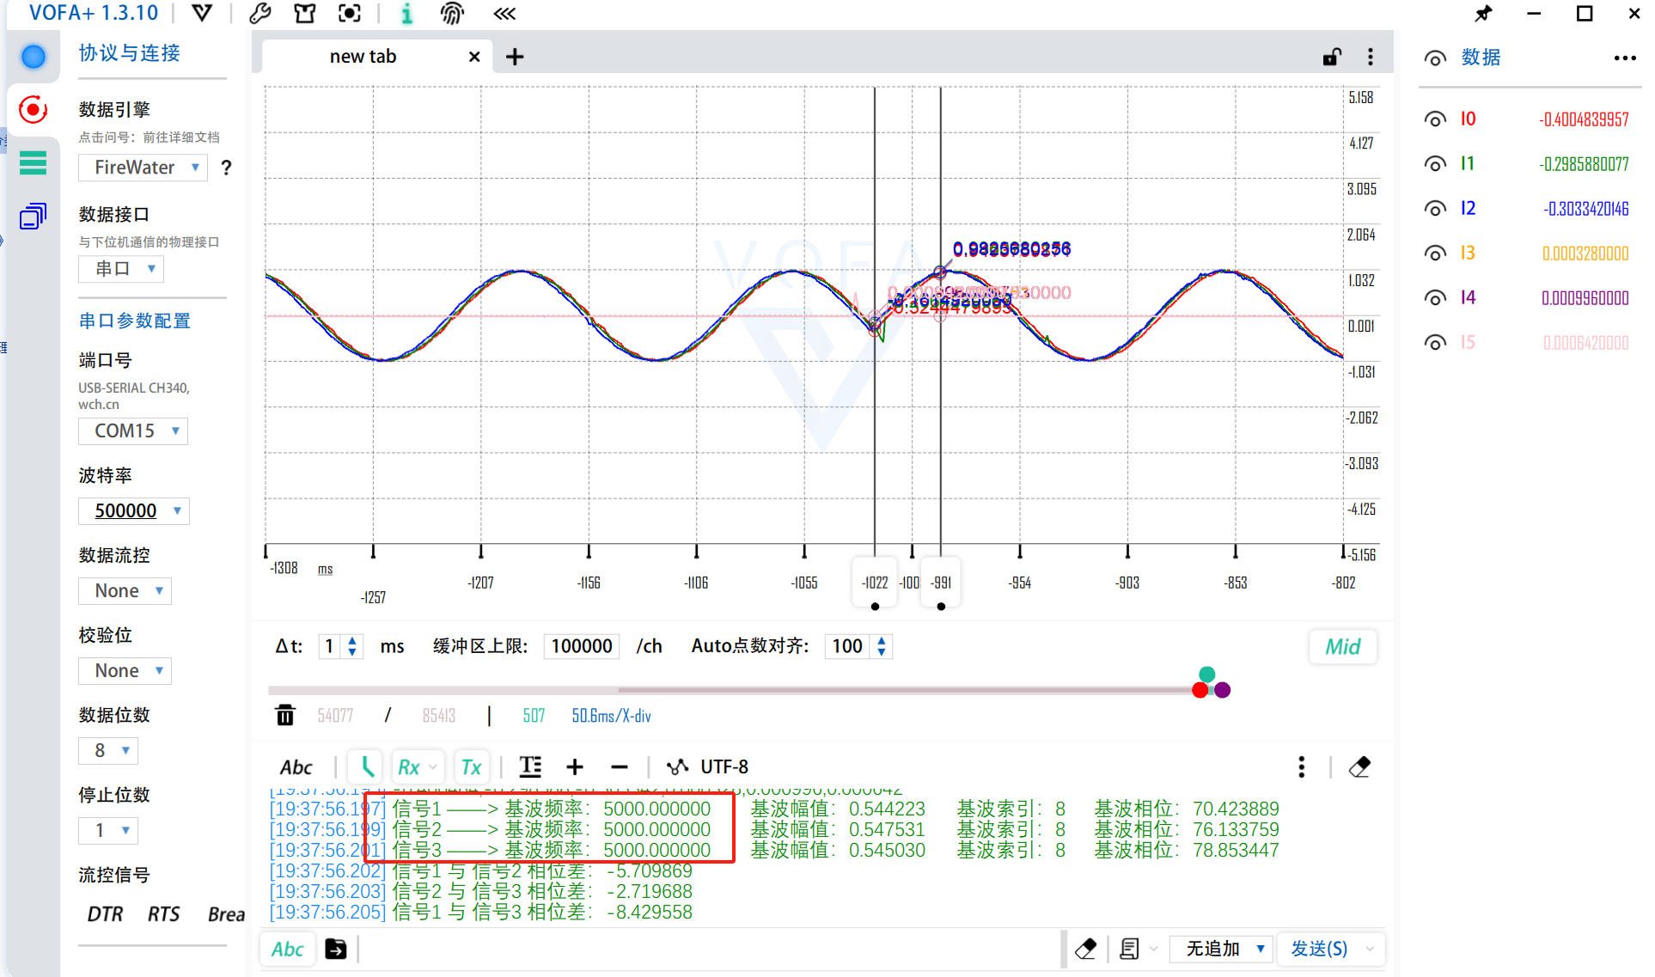
Task: Open the FireWater data engine dropdown
Action: [x=144, y=168]
